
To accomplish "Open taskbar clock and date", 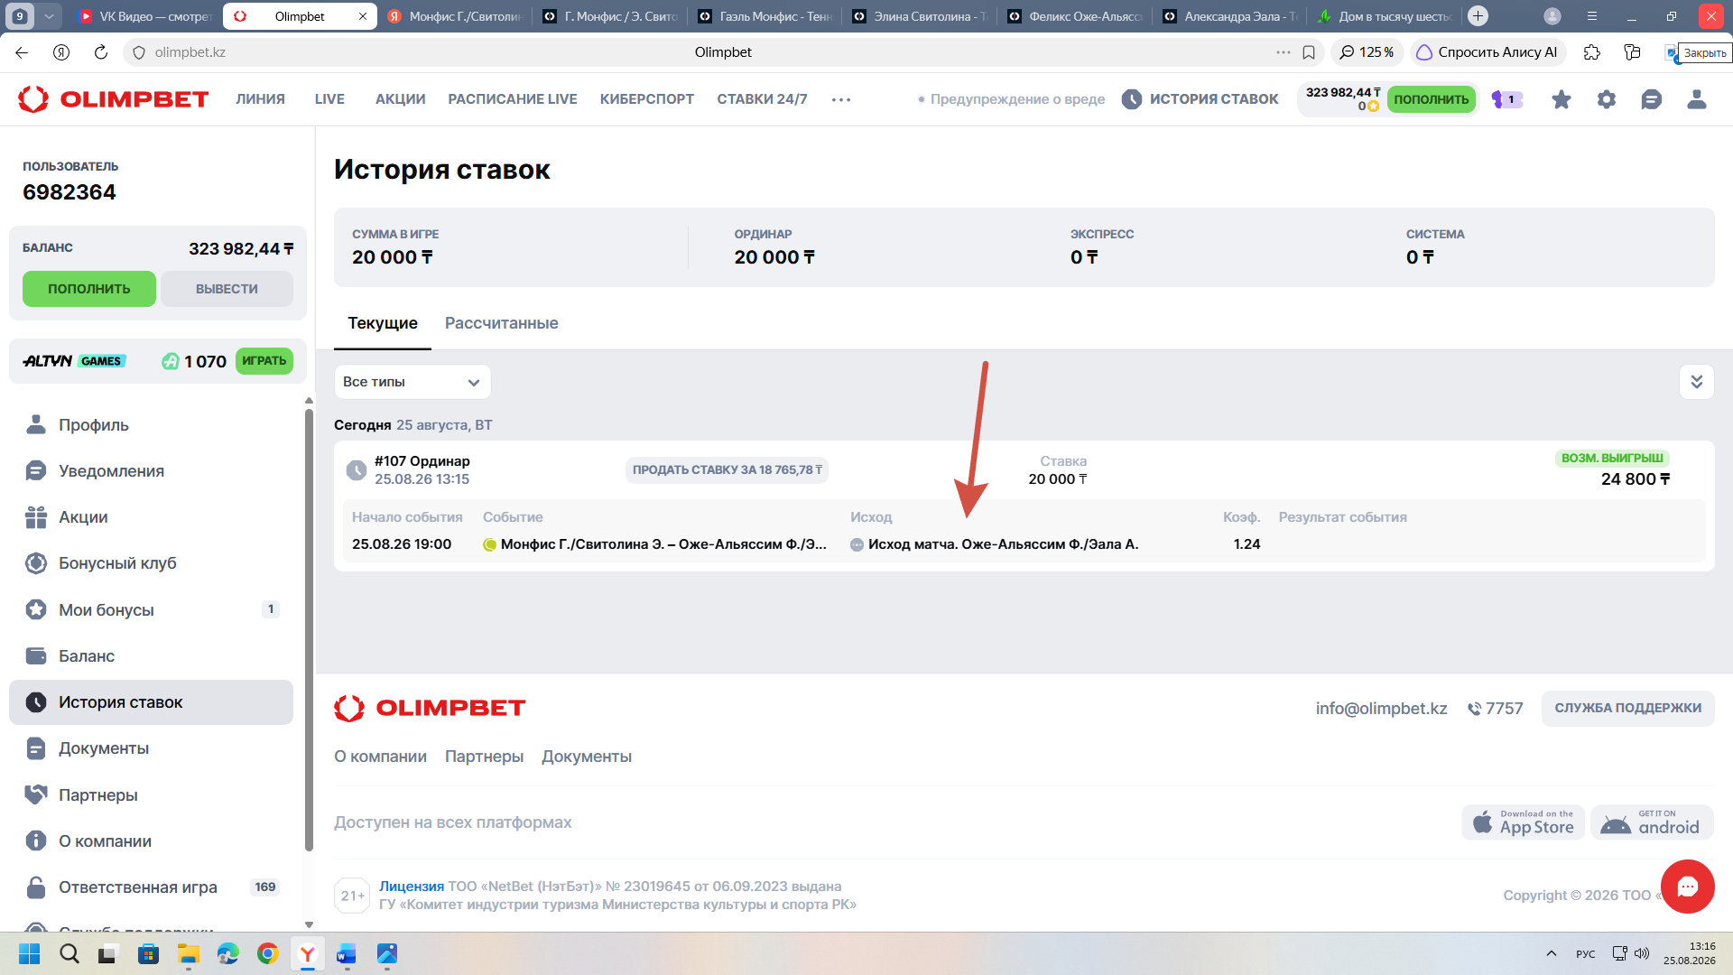I will 1690,953.
